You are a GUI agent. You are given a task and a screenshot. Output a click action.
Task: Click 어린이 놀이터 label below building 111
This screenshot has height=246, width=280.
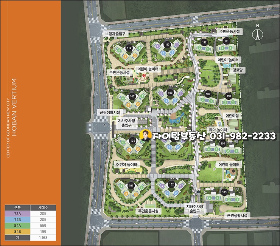[x=228, y=60]
